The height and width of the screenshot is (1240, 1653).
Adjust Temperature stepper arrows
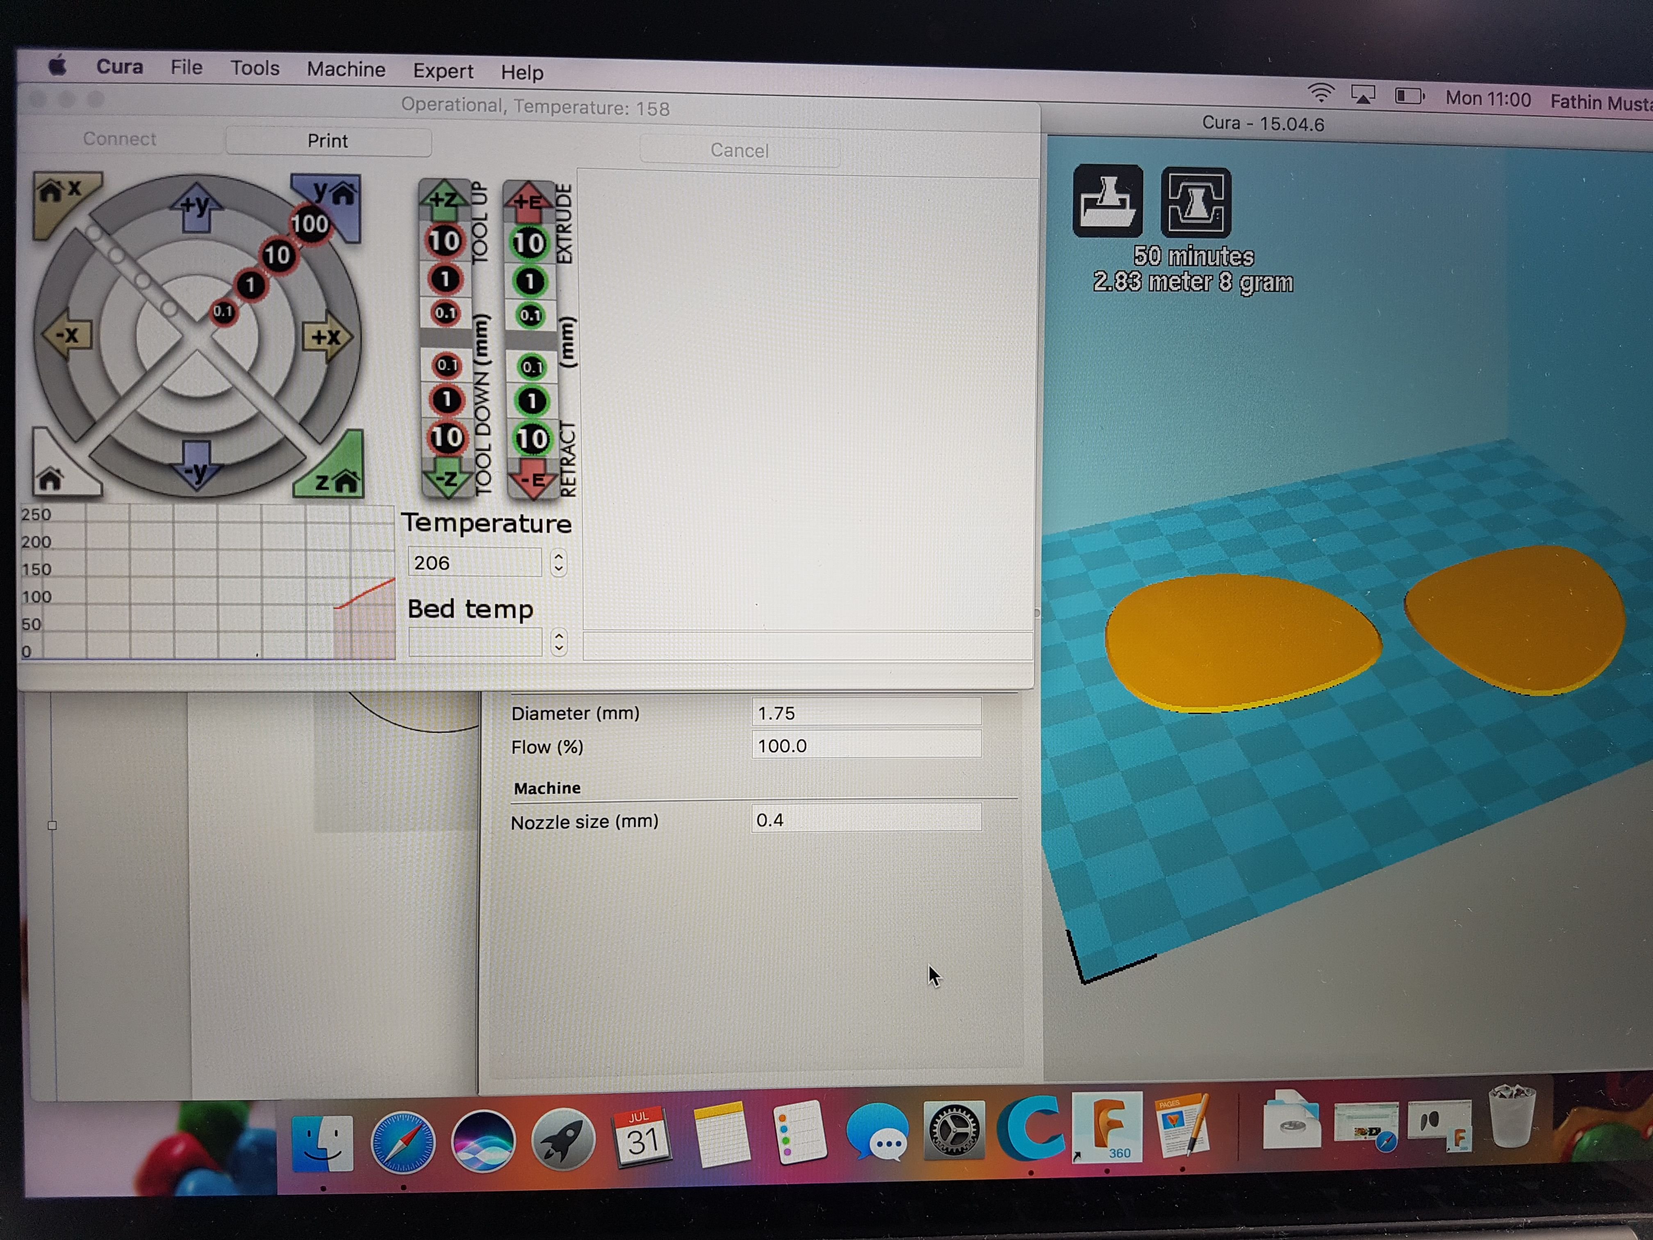point(558,562)
